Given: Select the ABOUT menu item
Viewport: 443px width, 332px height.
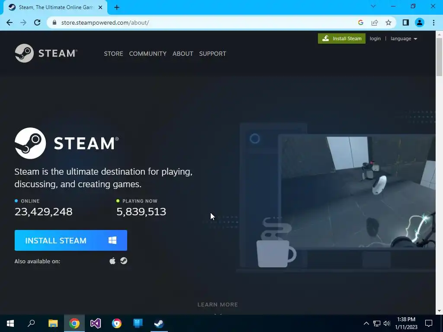Looking at the screenshot, I should (x=183, y=54).
